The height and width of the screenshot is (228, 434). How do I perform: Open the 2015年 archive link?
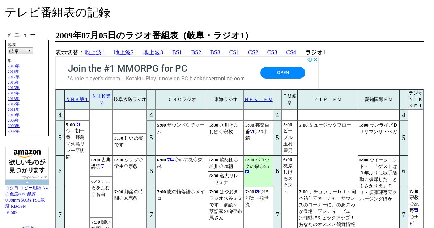coord(13,88)
